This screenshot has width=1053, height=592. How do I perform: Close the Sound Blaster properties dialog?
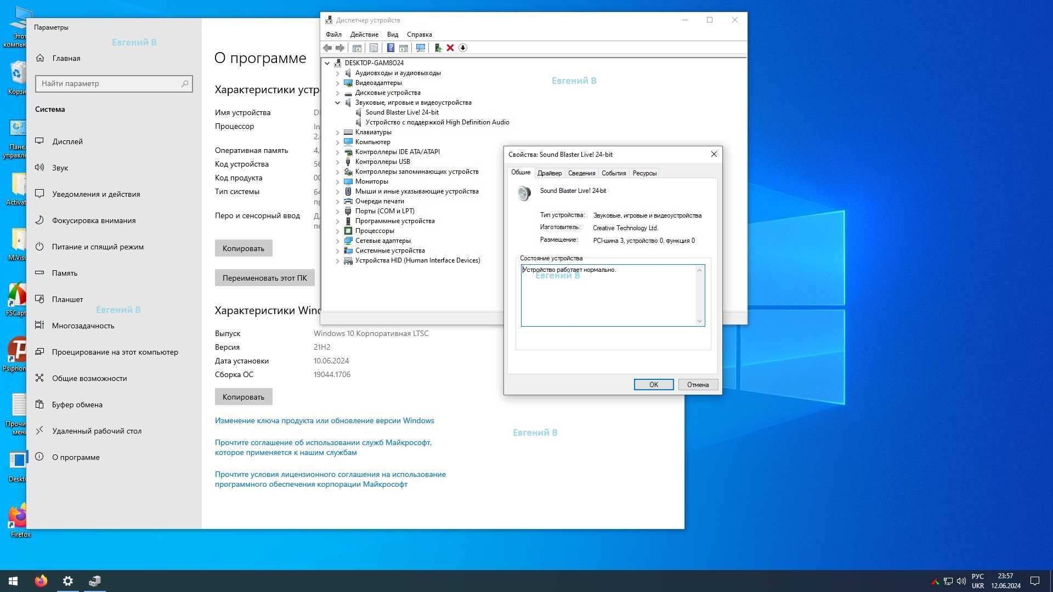pyautogui.click(x=714, y=155)
